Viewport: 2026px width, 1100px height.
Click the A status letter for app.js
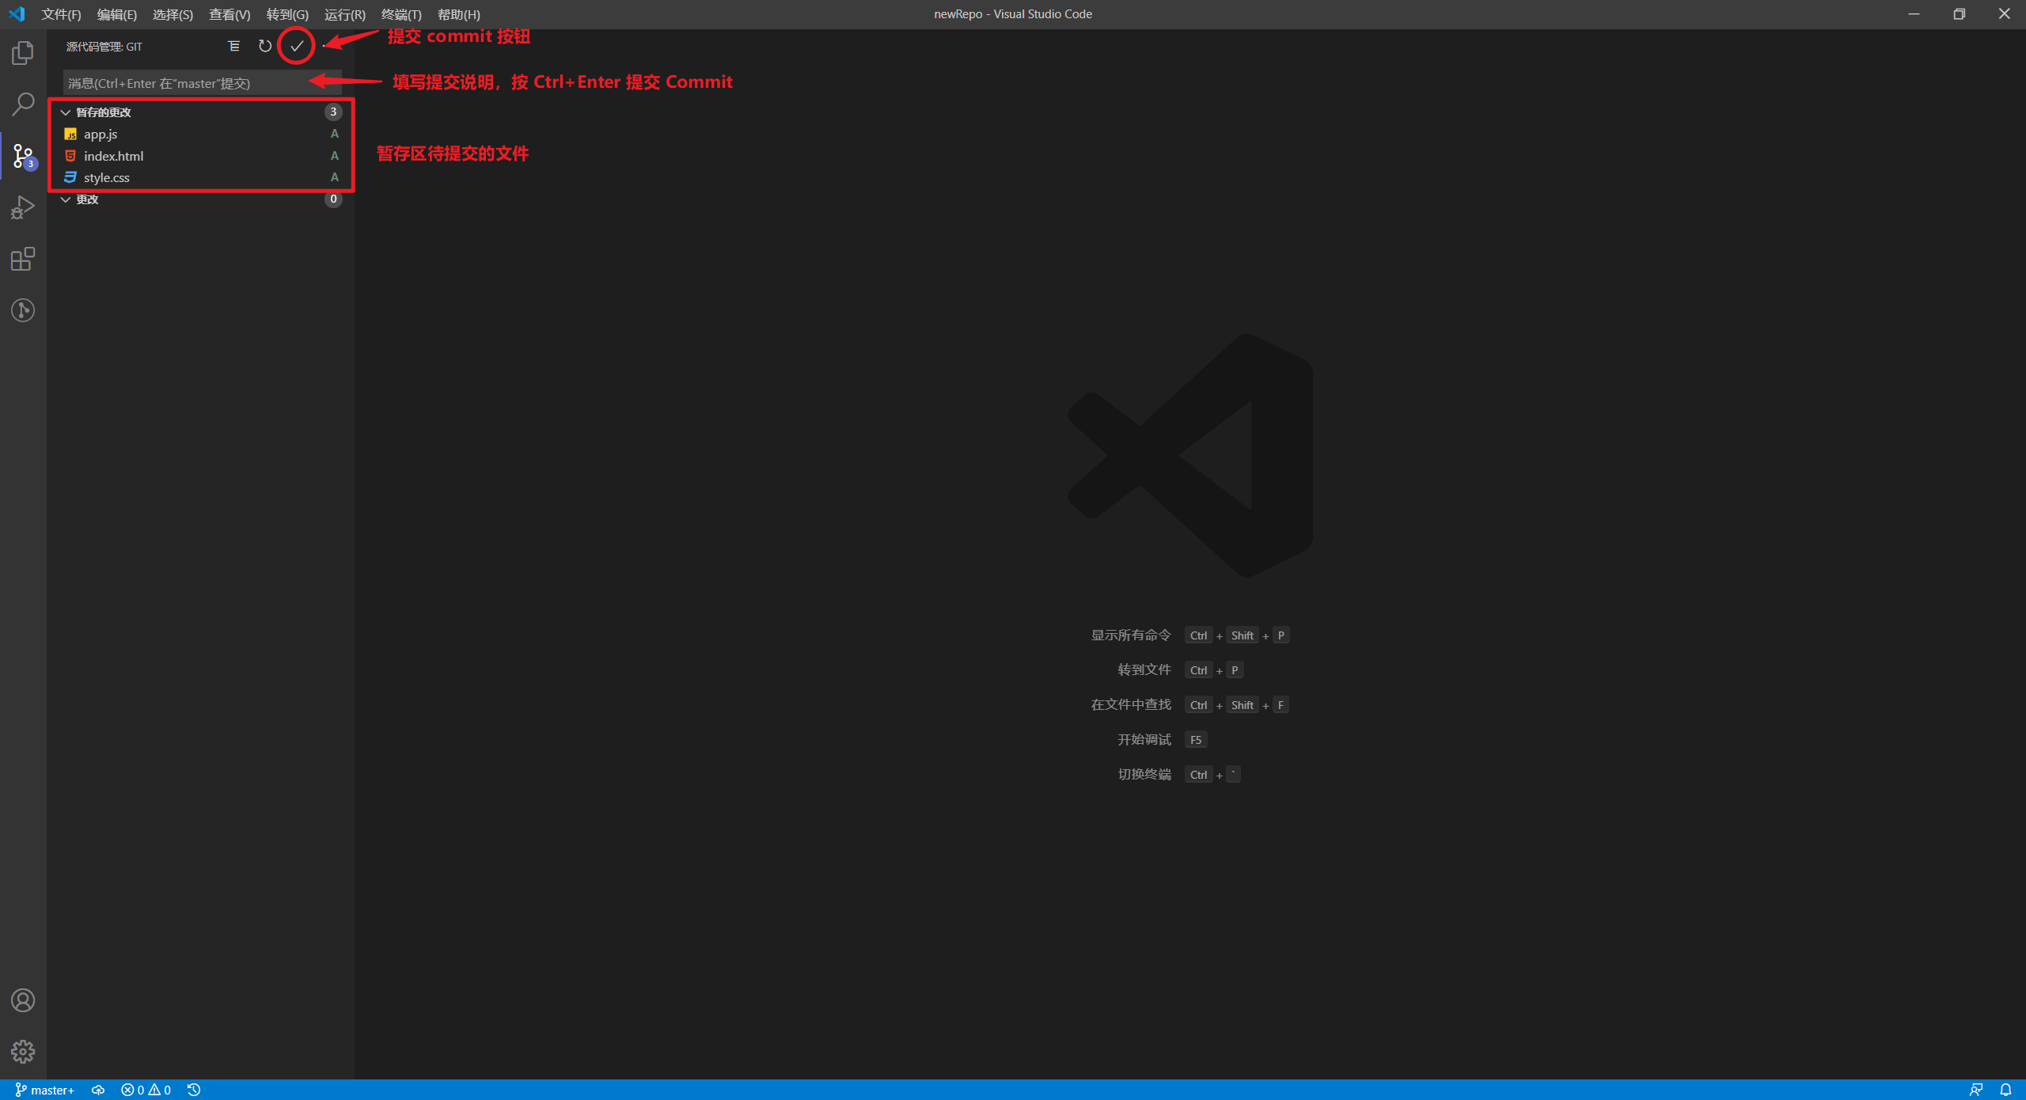tap(334, 134)
